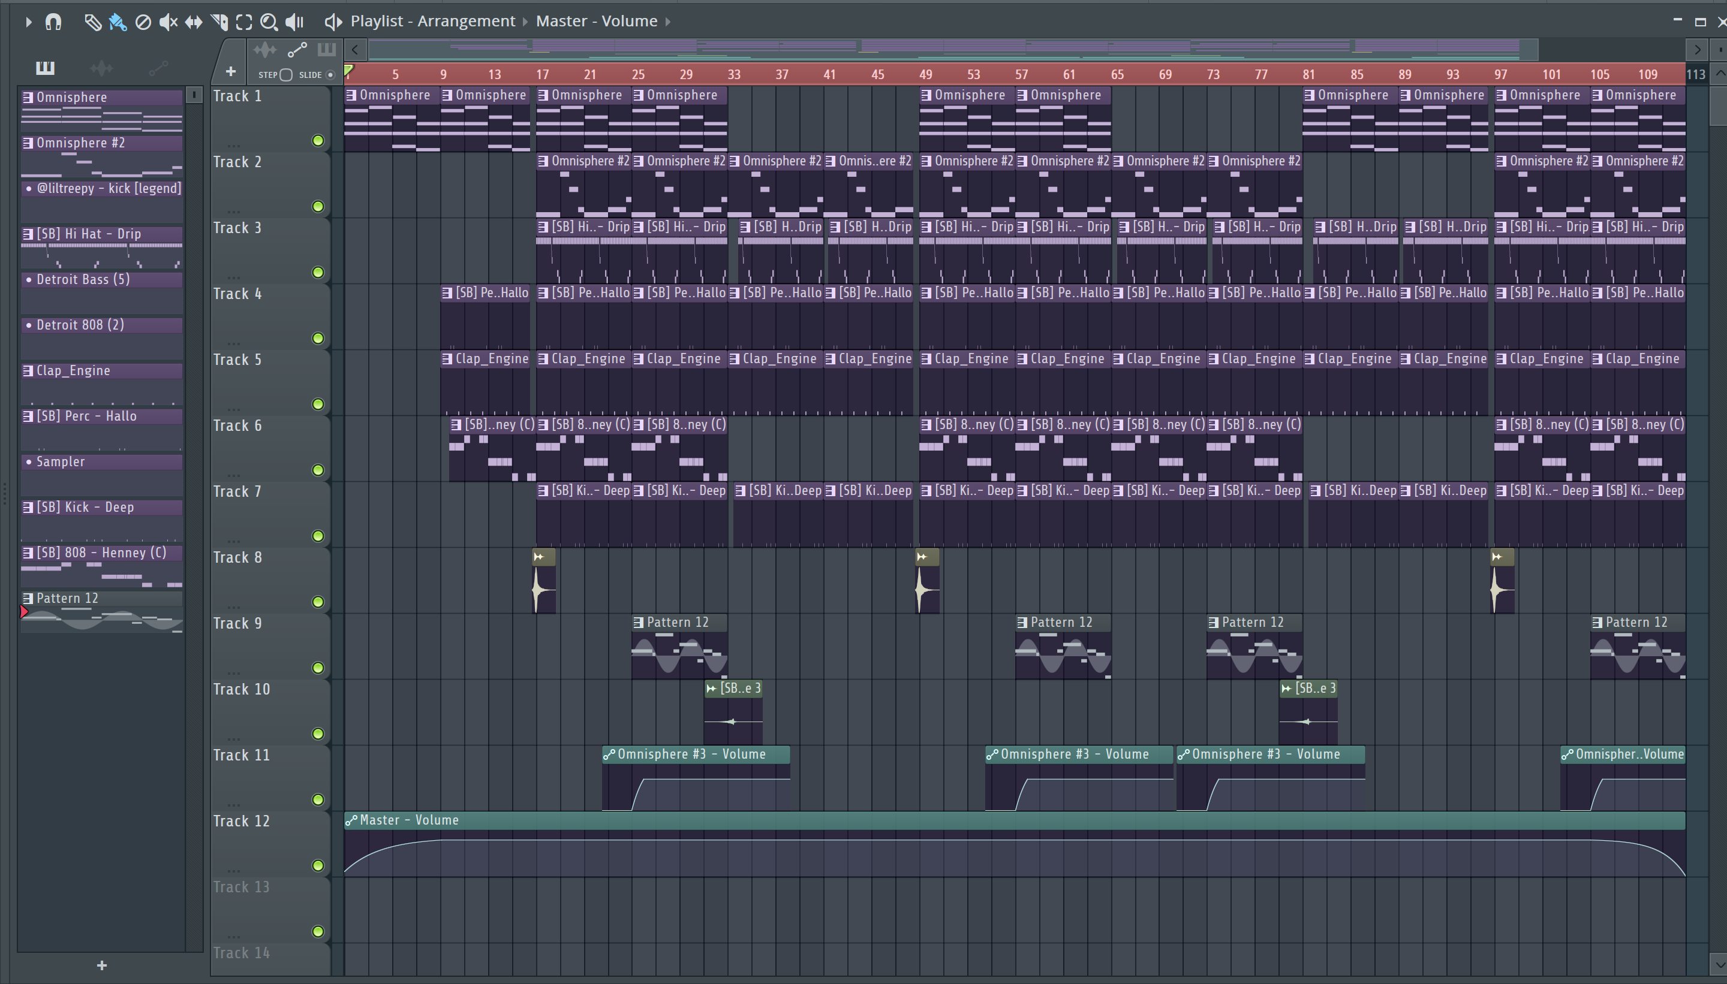Screen dimensions: 1727x984
Task: Mute Track 9 with its green light
Action: 318,668
